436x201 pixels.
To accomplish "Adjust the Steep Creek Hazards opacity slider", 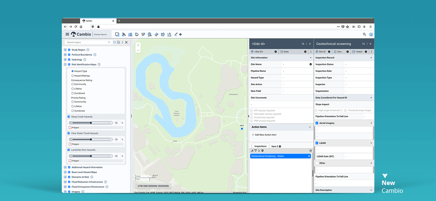I will click(x=91, y=123).
